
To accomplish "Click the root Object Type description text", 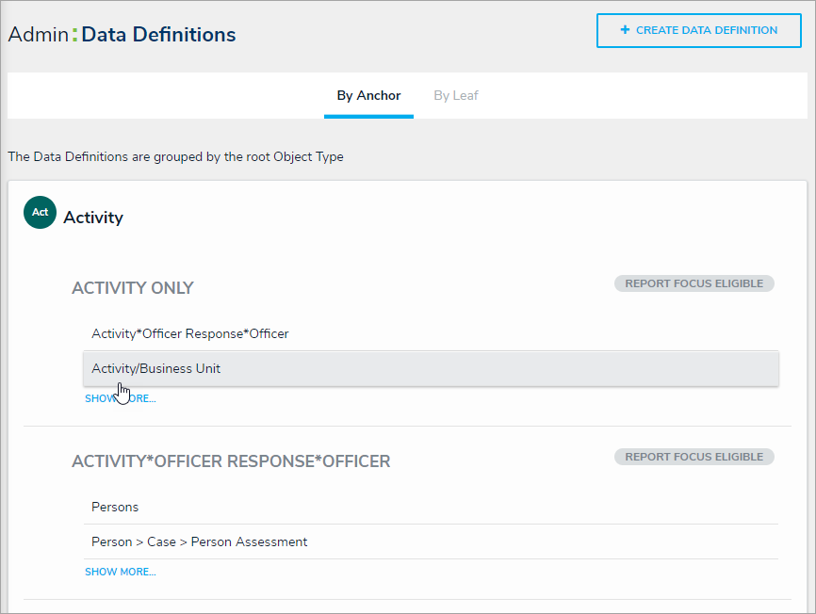I will coord(175,156).
